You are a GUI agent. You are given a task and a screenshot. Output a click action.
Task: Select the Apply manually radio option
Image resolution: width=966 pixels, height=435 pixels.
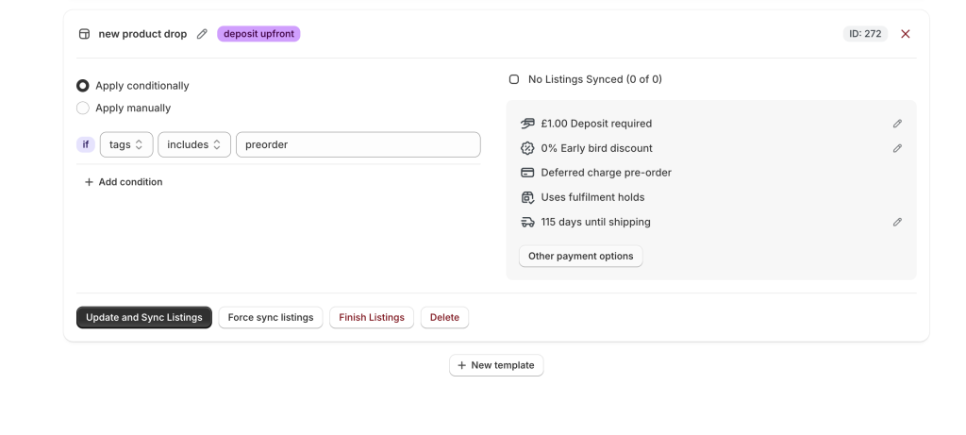83,108
